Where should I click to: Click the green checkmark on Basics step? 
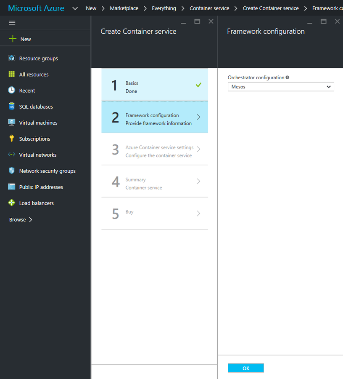pyautogui.click(x=198, y=85)
